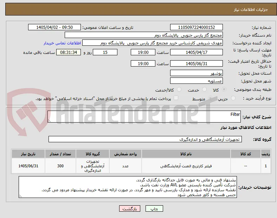
Task: Click the response deadline time 19:00 field
Action: (143, 52)
